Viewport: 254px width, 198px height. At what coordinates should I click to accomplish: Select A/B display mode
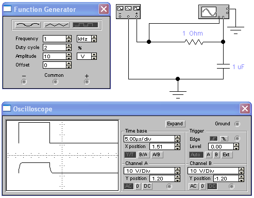coord(157,155)
